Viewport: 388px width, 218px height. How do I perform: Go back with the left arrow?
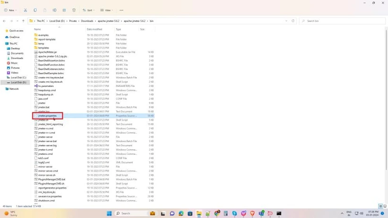tap(4, 21)
